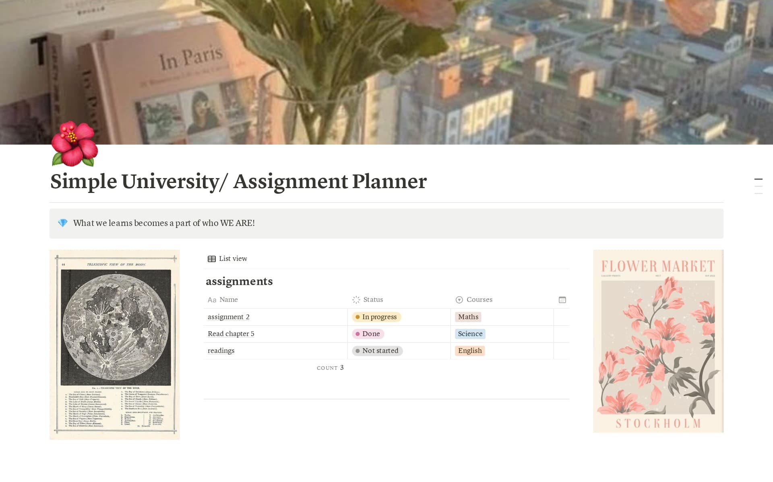Click the spinner icon on the Status column
This screenshot has width=773, height=482.
click(356, 299)
